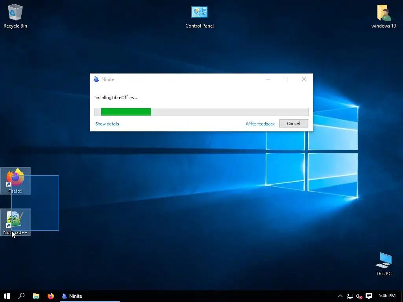The height and width of the screenshot is (302, 403).
Task: Select the windows 10 user folder icon
Action: (383, 17)
